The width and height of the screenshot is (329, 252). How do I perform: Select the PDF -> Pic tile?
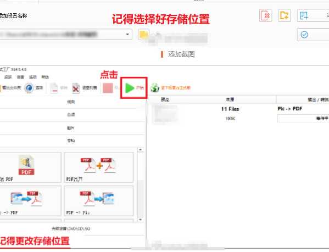click(99, 201)
